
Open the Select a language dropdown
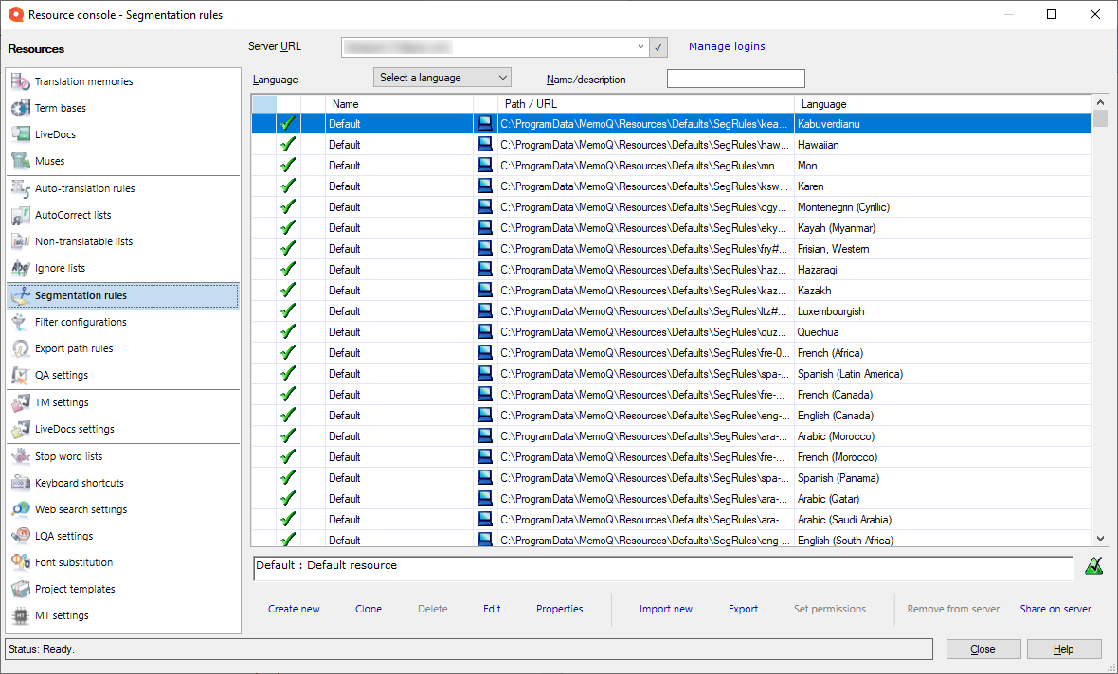[442, 78]
